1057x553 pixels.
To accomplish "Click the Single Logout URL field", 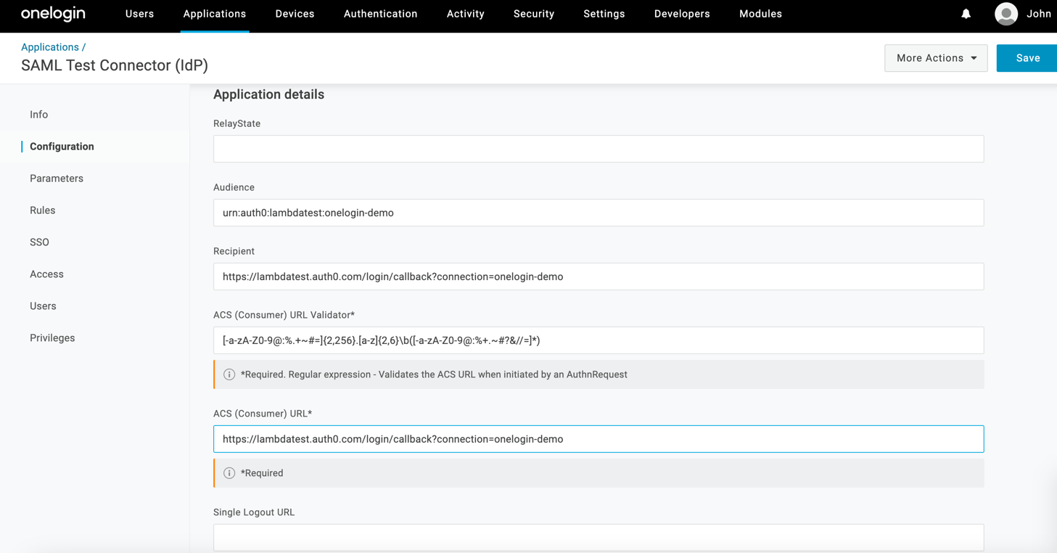I will (x=598, y=537).
